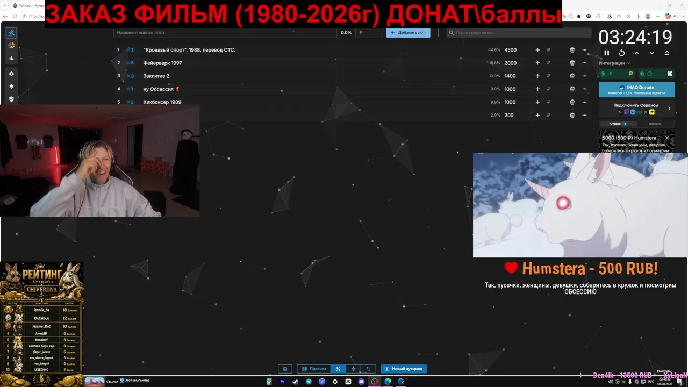Start a Новый аукцион
Screen dimensions: 688x387
[x=404, y=369]
